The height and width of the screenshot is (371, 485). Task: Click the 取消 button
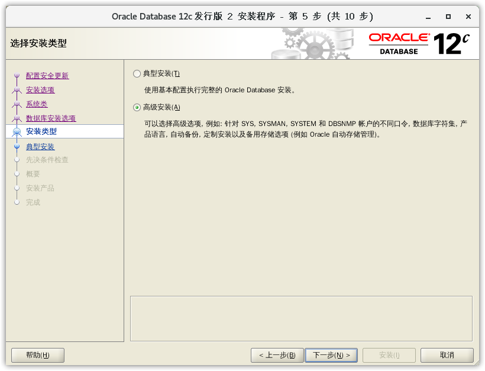coord(447,355)
